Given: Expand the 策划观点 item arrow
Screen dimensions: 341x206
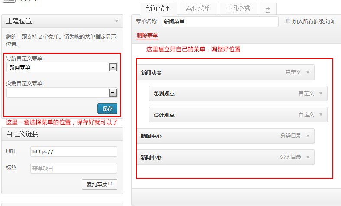Looking at the screenshot, I should (321, 93).
